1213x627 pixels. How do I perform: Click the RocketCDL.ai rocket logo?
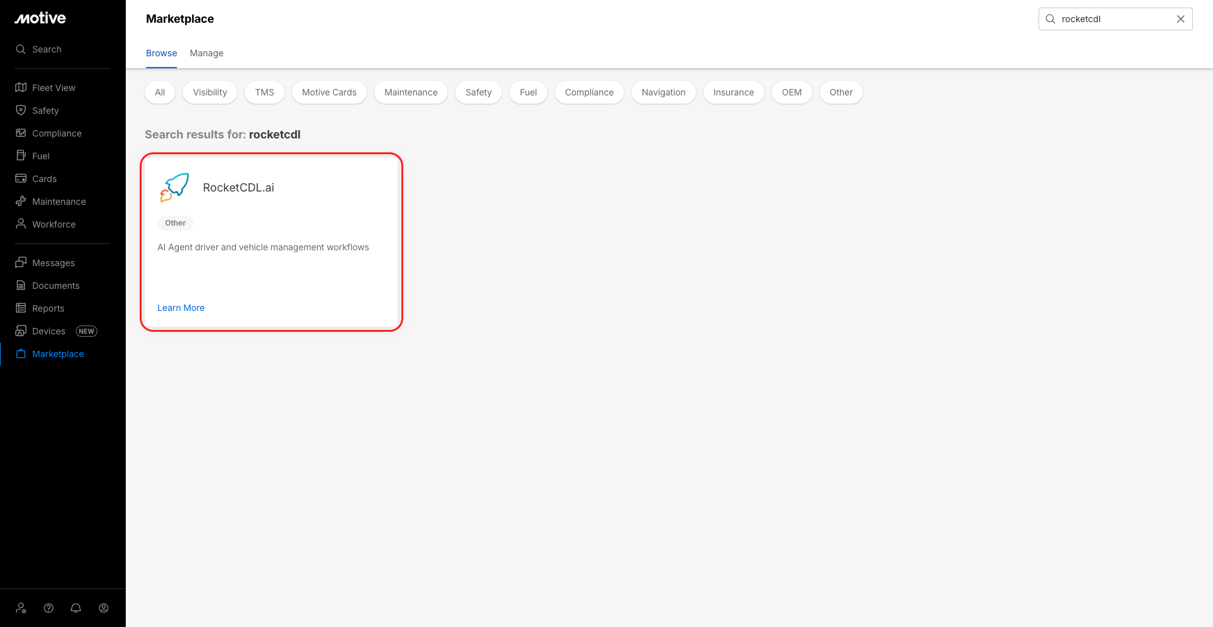(x=174, y=188)
